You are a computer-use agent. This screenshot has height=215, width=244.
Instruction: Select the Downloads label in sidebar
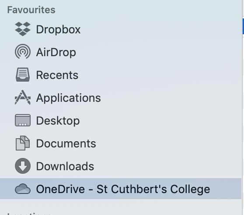tap(65, 166)
